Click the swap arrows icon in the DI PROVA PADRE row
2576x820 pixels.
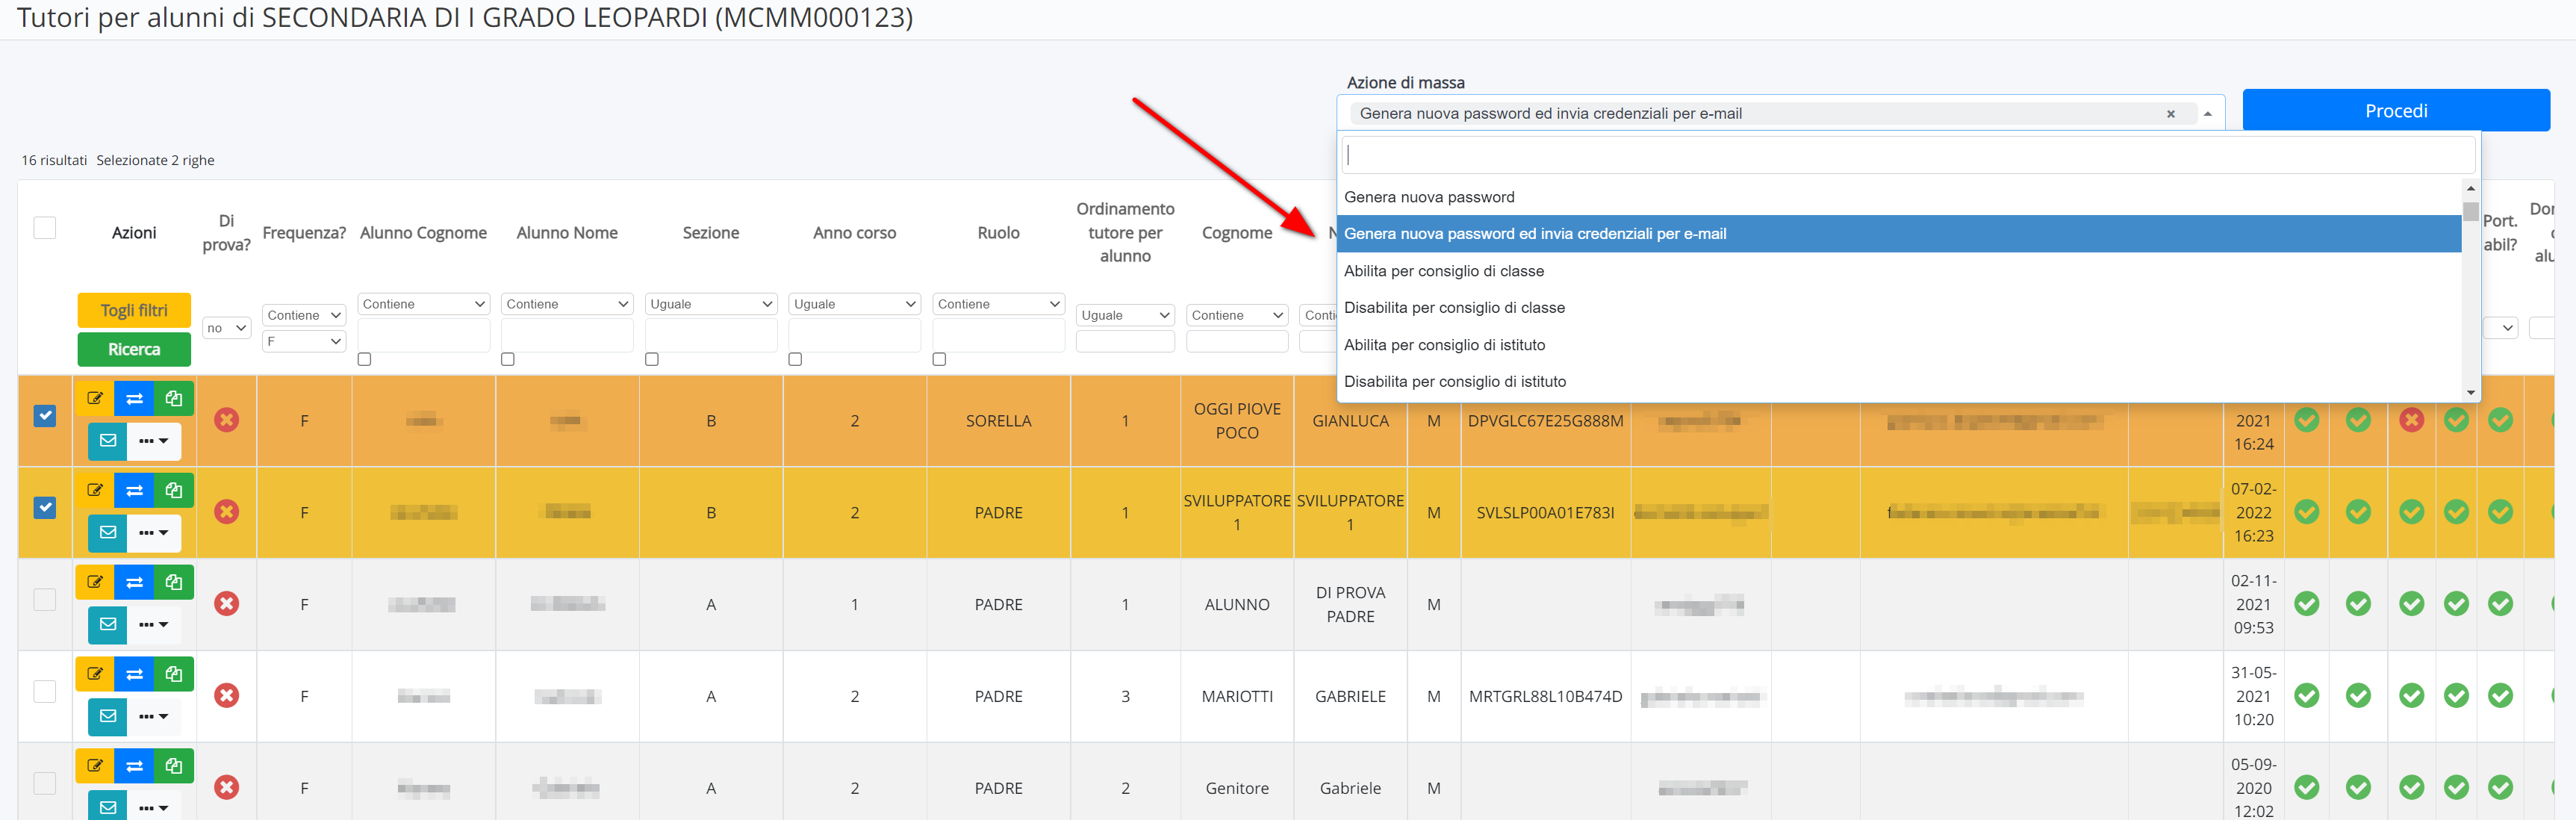point(134,582)
